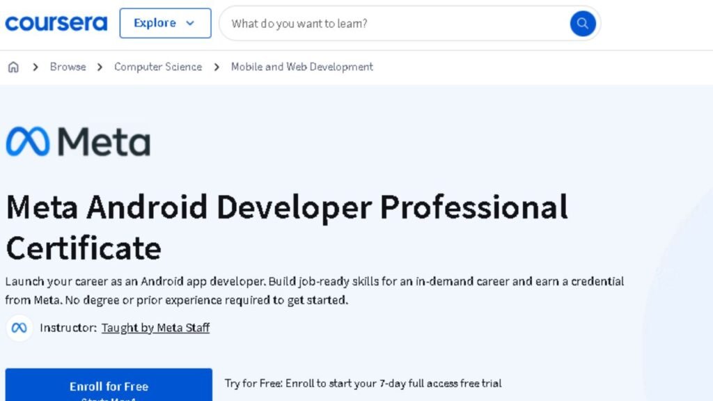Screen dimensions: 713x401
Task: Open the 'Taught by Meta Staff' link
Action: (155, 328)
